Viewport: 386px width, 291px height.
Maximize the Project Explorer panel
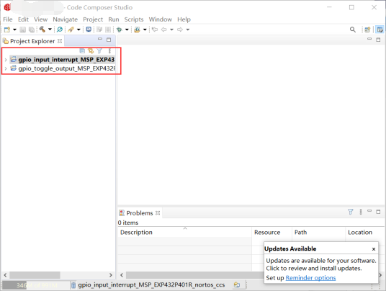click(x=109, y=40)
